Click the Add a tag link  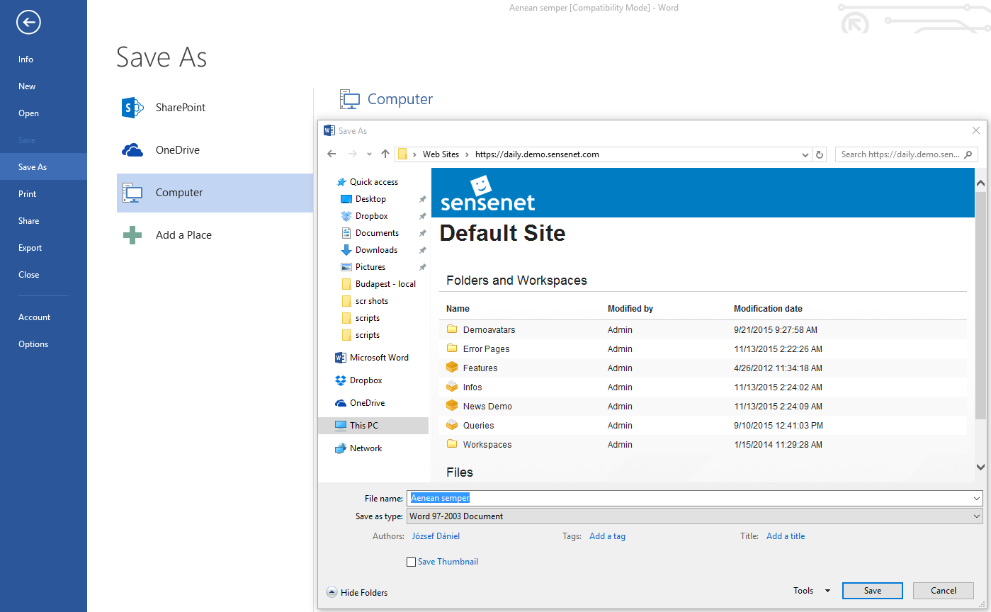coord(607,536)
